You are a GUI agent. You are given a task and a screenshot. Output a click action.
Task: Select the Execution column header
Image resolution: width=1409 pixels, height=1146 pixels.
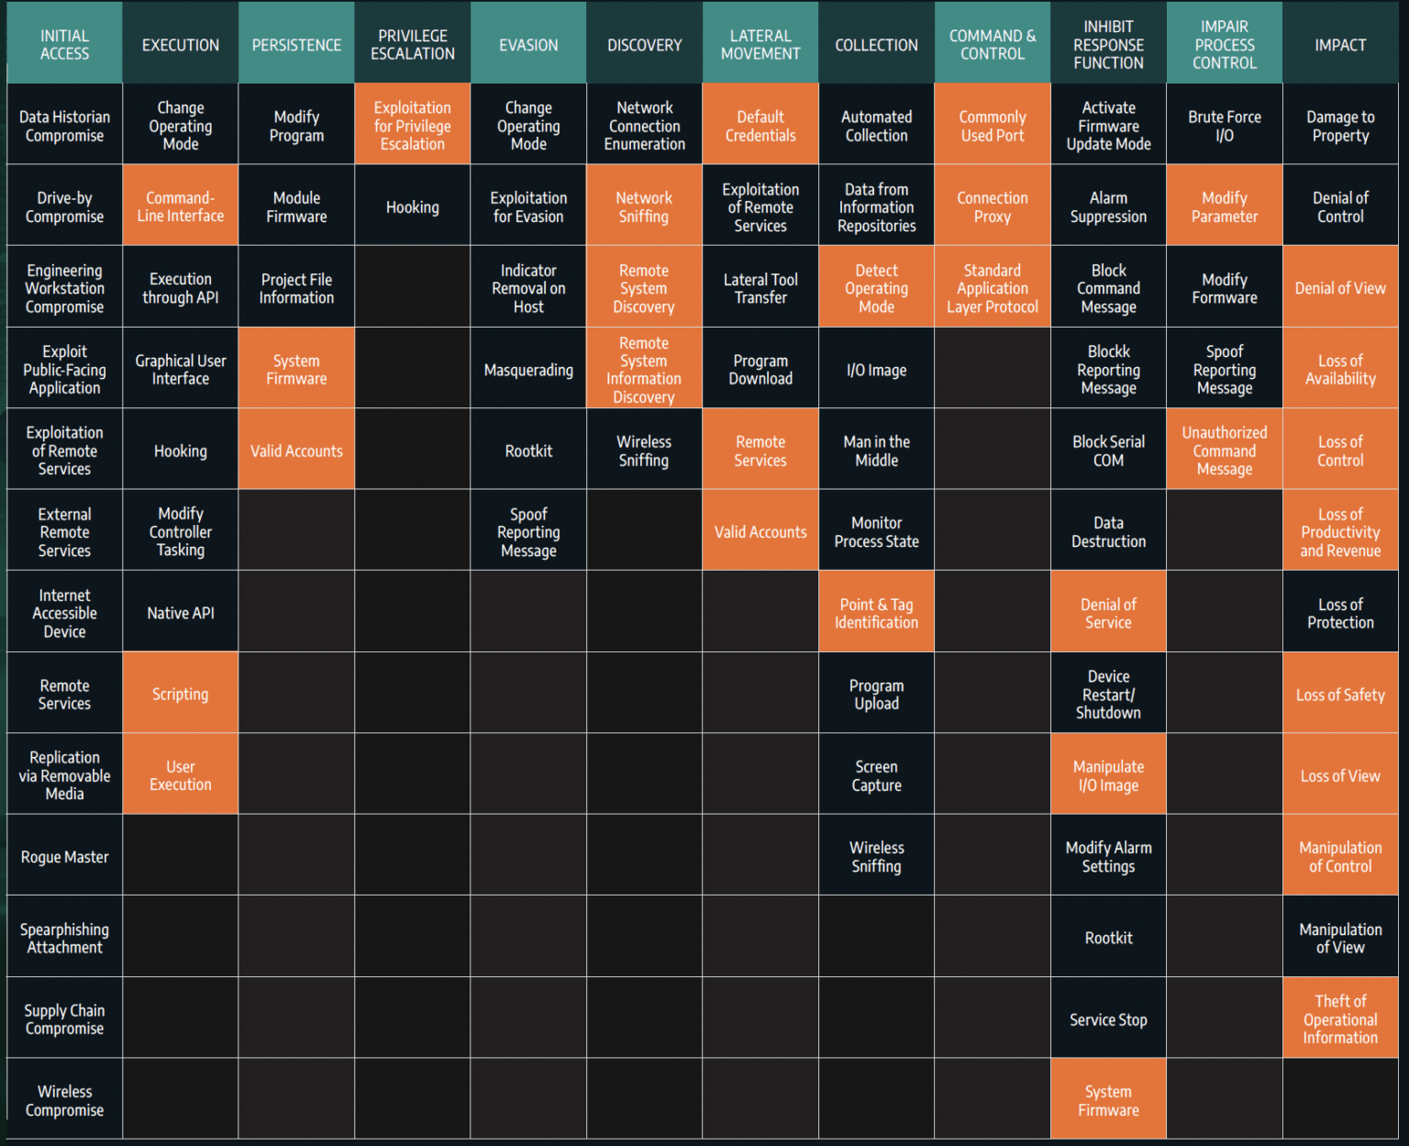point(181,43)
